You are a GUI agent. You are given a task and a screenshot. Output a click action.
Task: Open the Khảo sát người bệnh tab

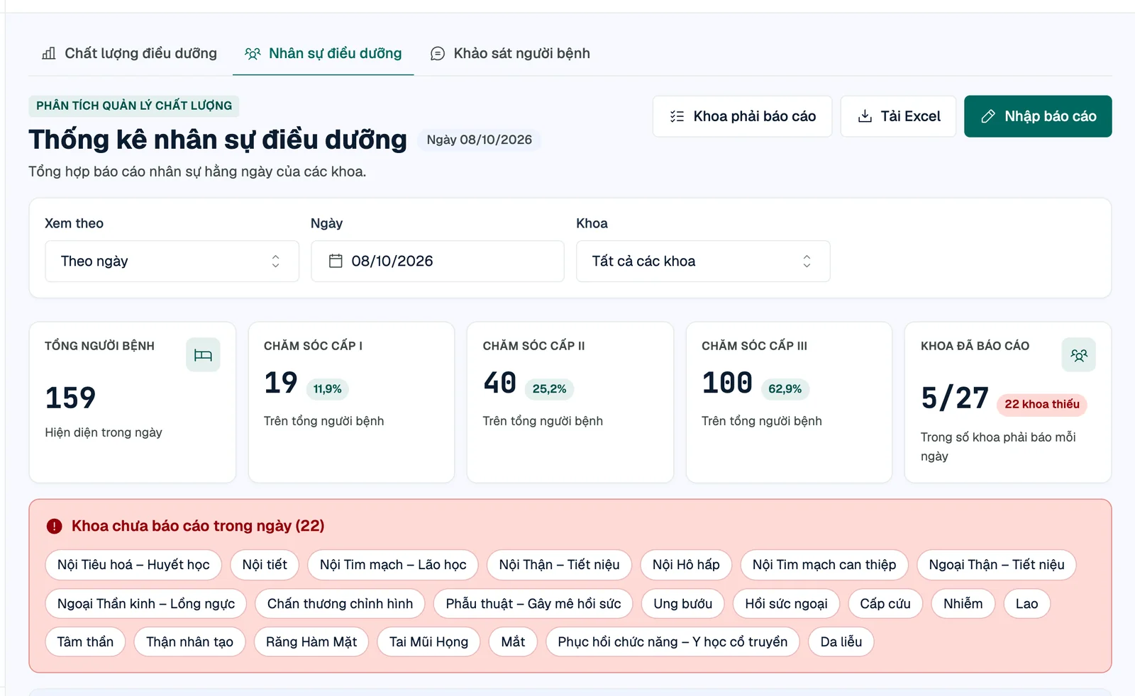pyautogui.click(x=510, y=53)
